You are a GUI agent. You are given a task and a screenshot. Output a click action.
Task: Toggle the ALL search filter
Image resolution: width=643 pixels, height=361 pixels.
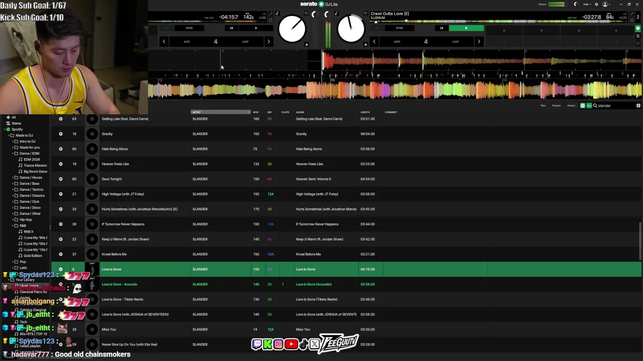(589, 106)
